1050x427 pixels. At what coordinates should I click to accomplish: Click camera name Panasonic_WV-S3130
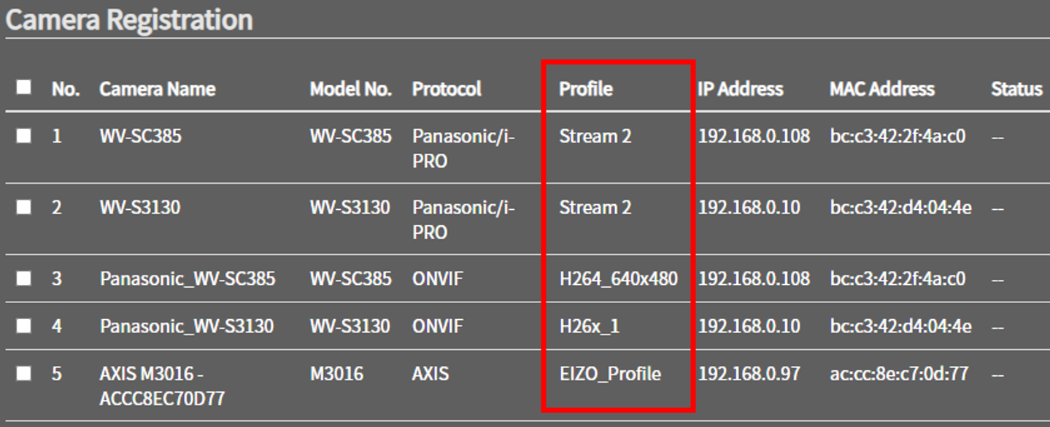[x=187, y=326]
